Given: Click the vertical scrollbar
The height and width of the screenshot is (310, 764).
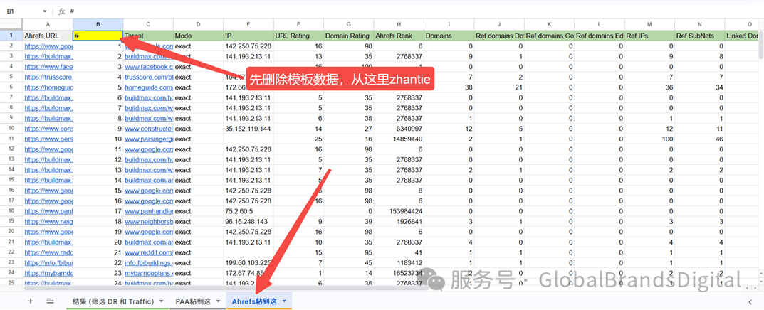Looking at the screenshot, I should 761,44.
